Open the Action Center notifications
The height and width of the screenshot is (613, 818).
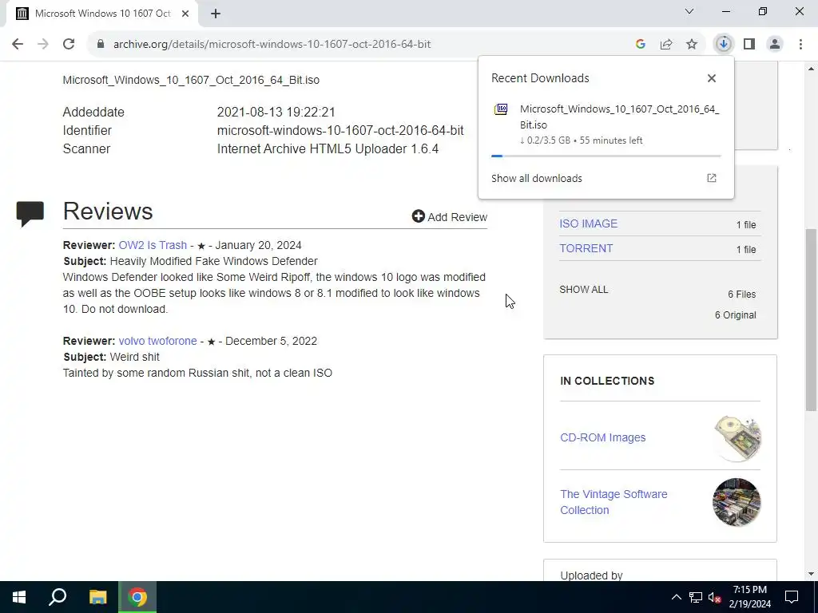coord(792,597)
